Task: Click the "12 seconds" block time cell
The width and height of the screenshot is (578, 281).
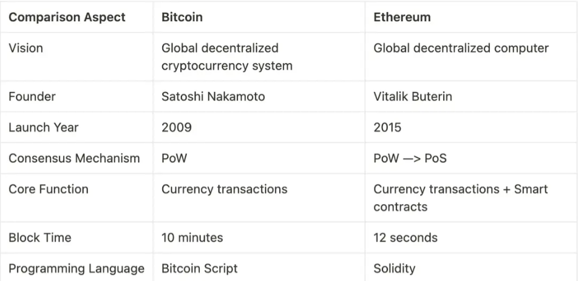Action: click(x=405, y=237)
